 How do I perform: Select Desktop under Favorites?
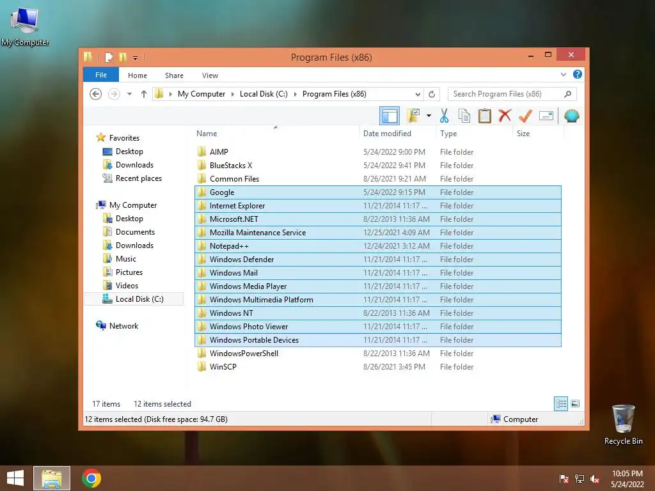(x=129, y=151)
